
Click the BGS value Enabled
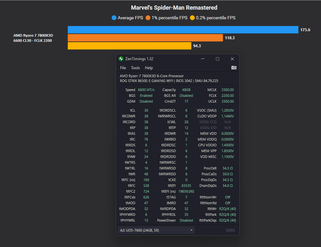click(x=146, y=96)
